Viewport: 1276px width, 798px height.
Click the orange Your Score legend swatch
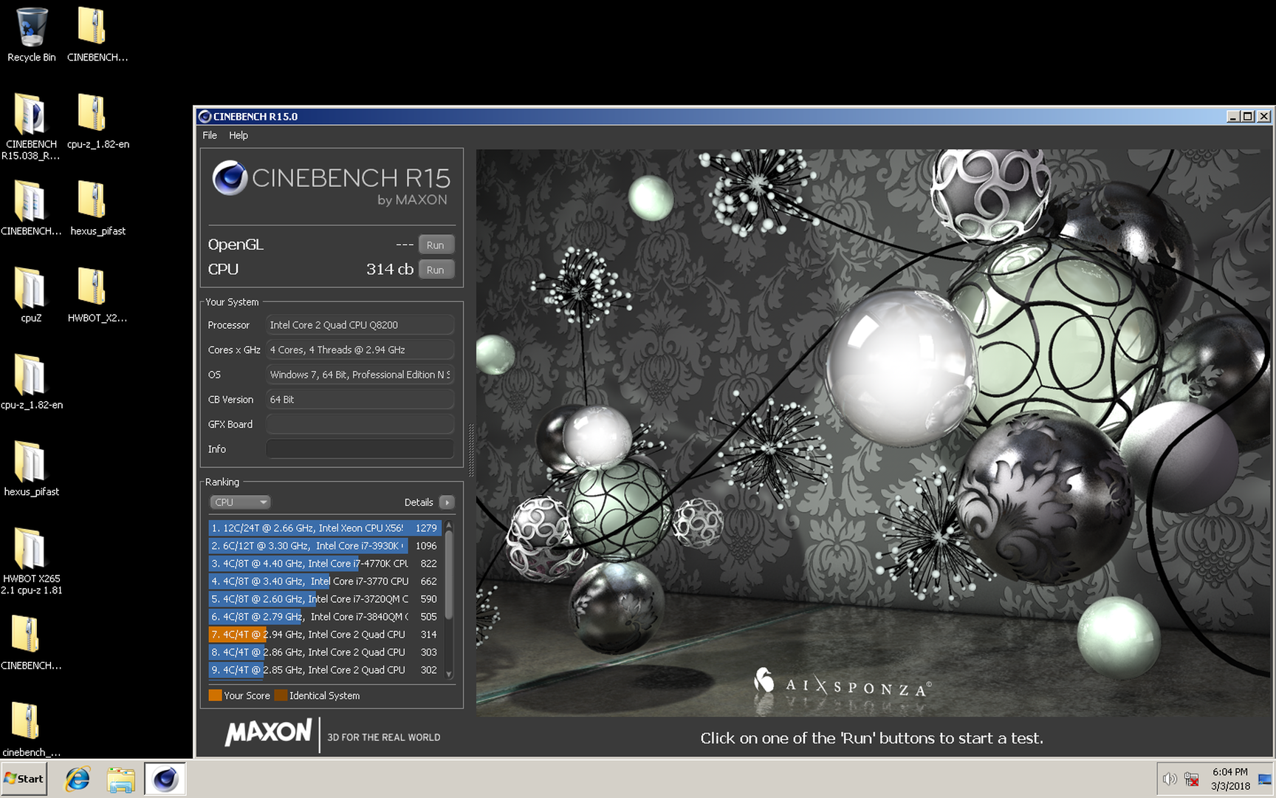(x=216, y=695)
